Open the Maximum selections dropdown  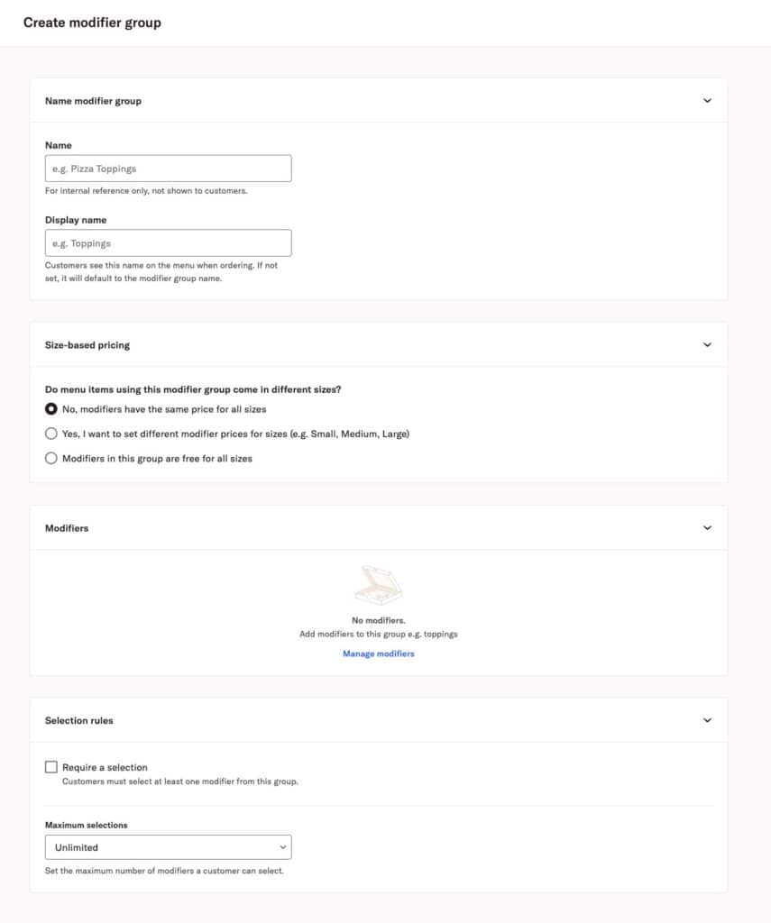pyautogui.click(x=168, y=846)
